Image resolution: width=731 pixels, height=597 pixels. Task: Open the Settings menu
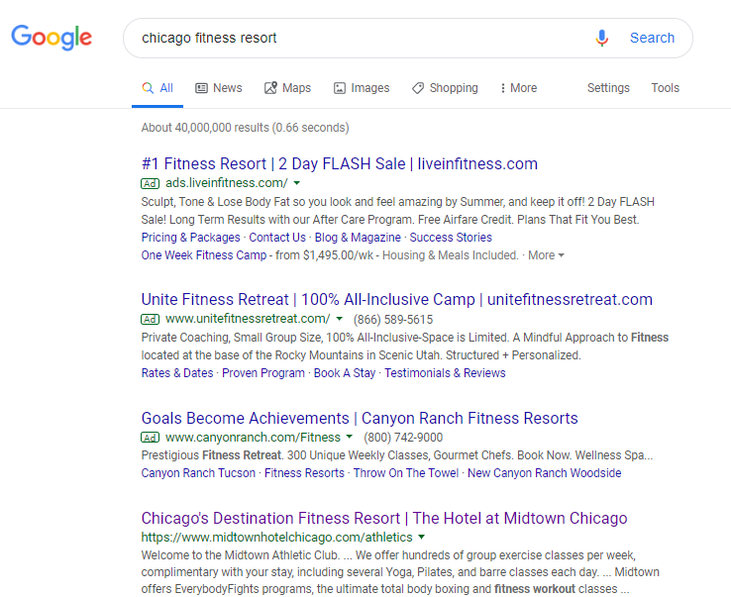click(608, 87)
